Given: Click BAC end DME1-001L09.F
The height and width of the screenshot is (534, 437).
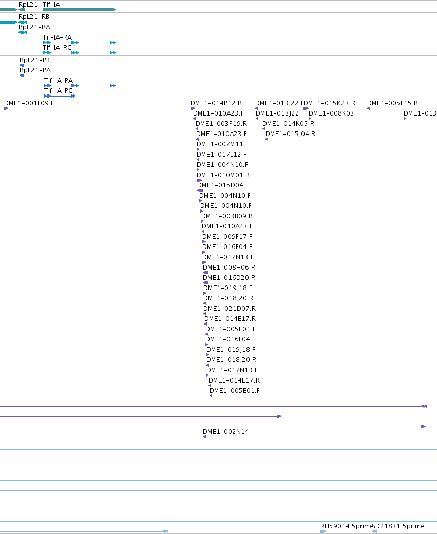Looking at the screenshot, I should tap(29, 103).
